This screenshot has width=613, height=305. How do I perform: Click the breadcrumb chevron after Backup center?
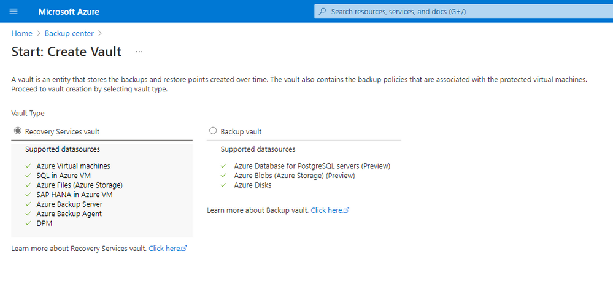tap(99, 34)
